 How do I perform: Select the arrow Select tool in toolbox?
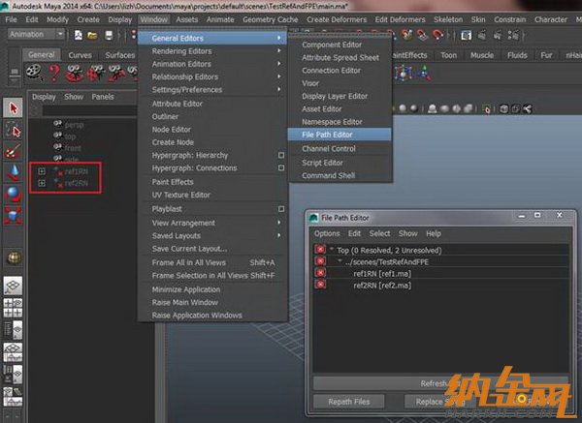pyautogui.click(x=13, y=108)
